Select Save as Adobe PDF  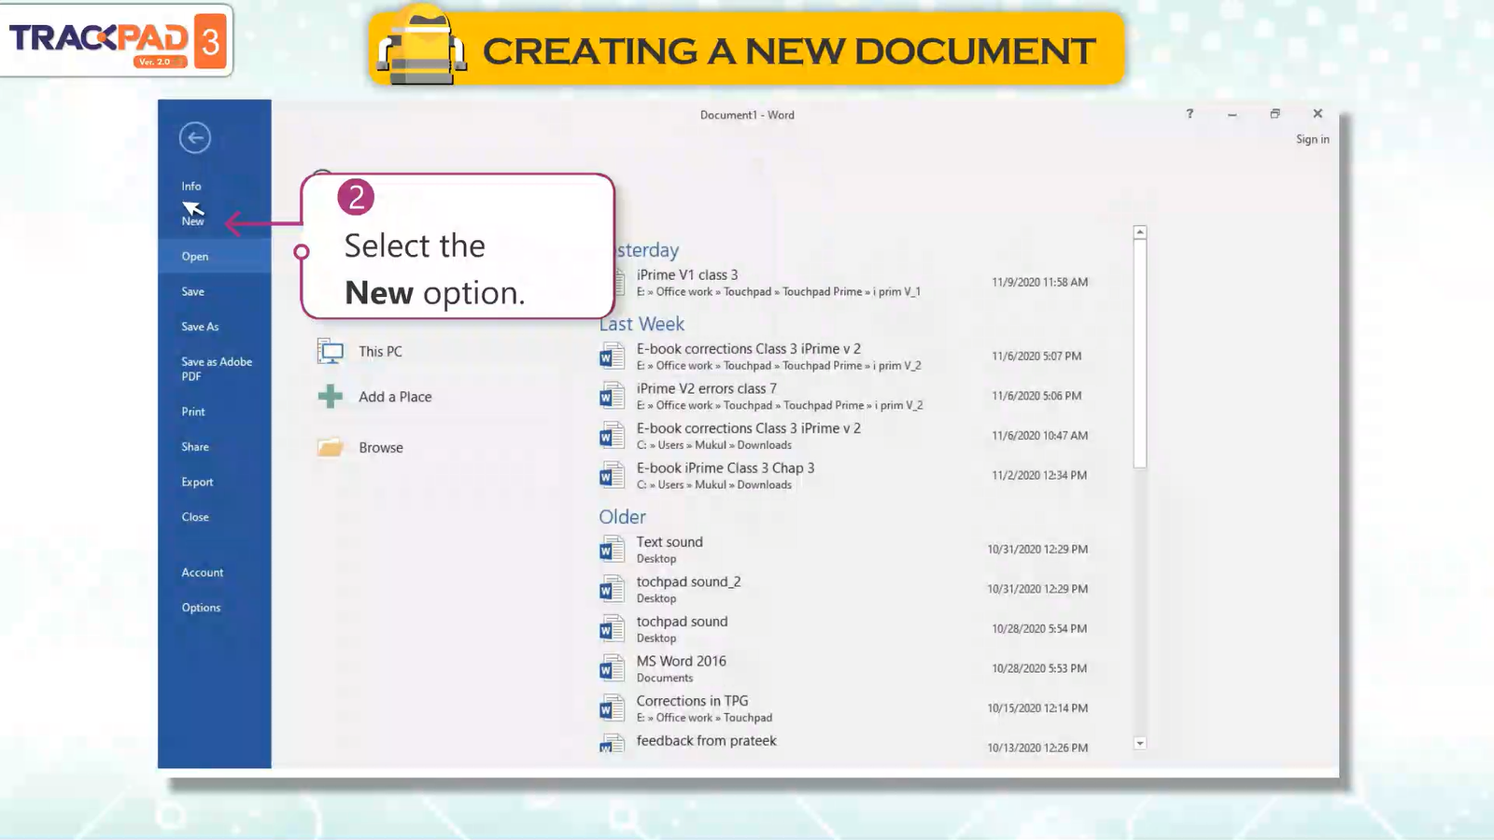[x=217, y=369]
